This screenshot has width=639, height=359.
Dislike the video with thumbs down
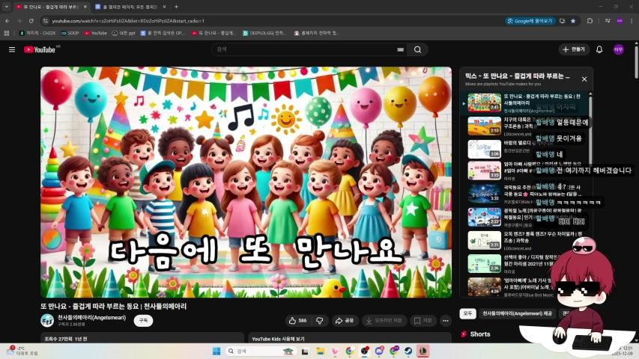click(320, 320)
